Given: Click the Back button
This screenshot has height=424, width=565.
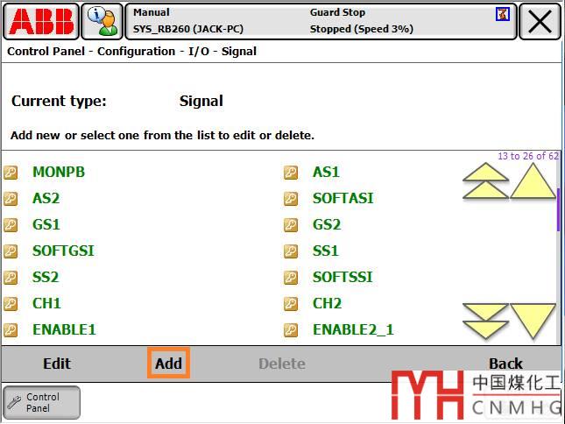Looking at the screenshot, I should [505, 364].
